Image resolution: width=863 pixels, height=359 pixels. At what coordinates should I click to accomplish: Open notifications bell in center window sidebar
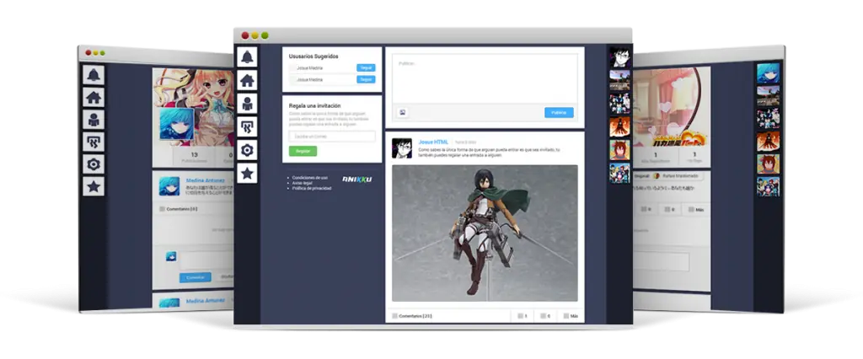(247, 56)
